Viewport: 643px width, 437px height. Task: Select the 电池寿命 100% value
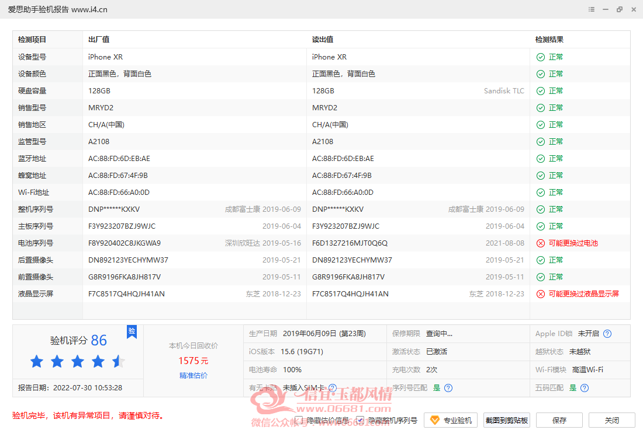point(292,370)
